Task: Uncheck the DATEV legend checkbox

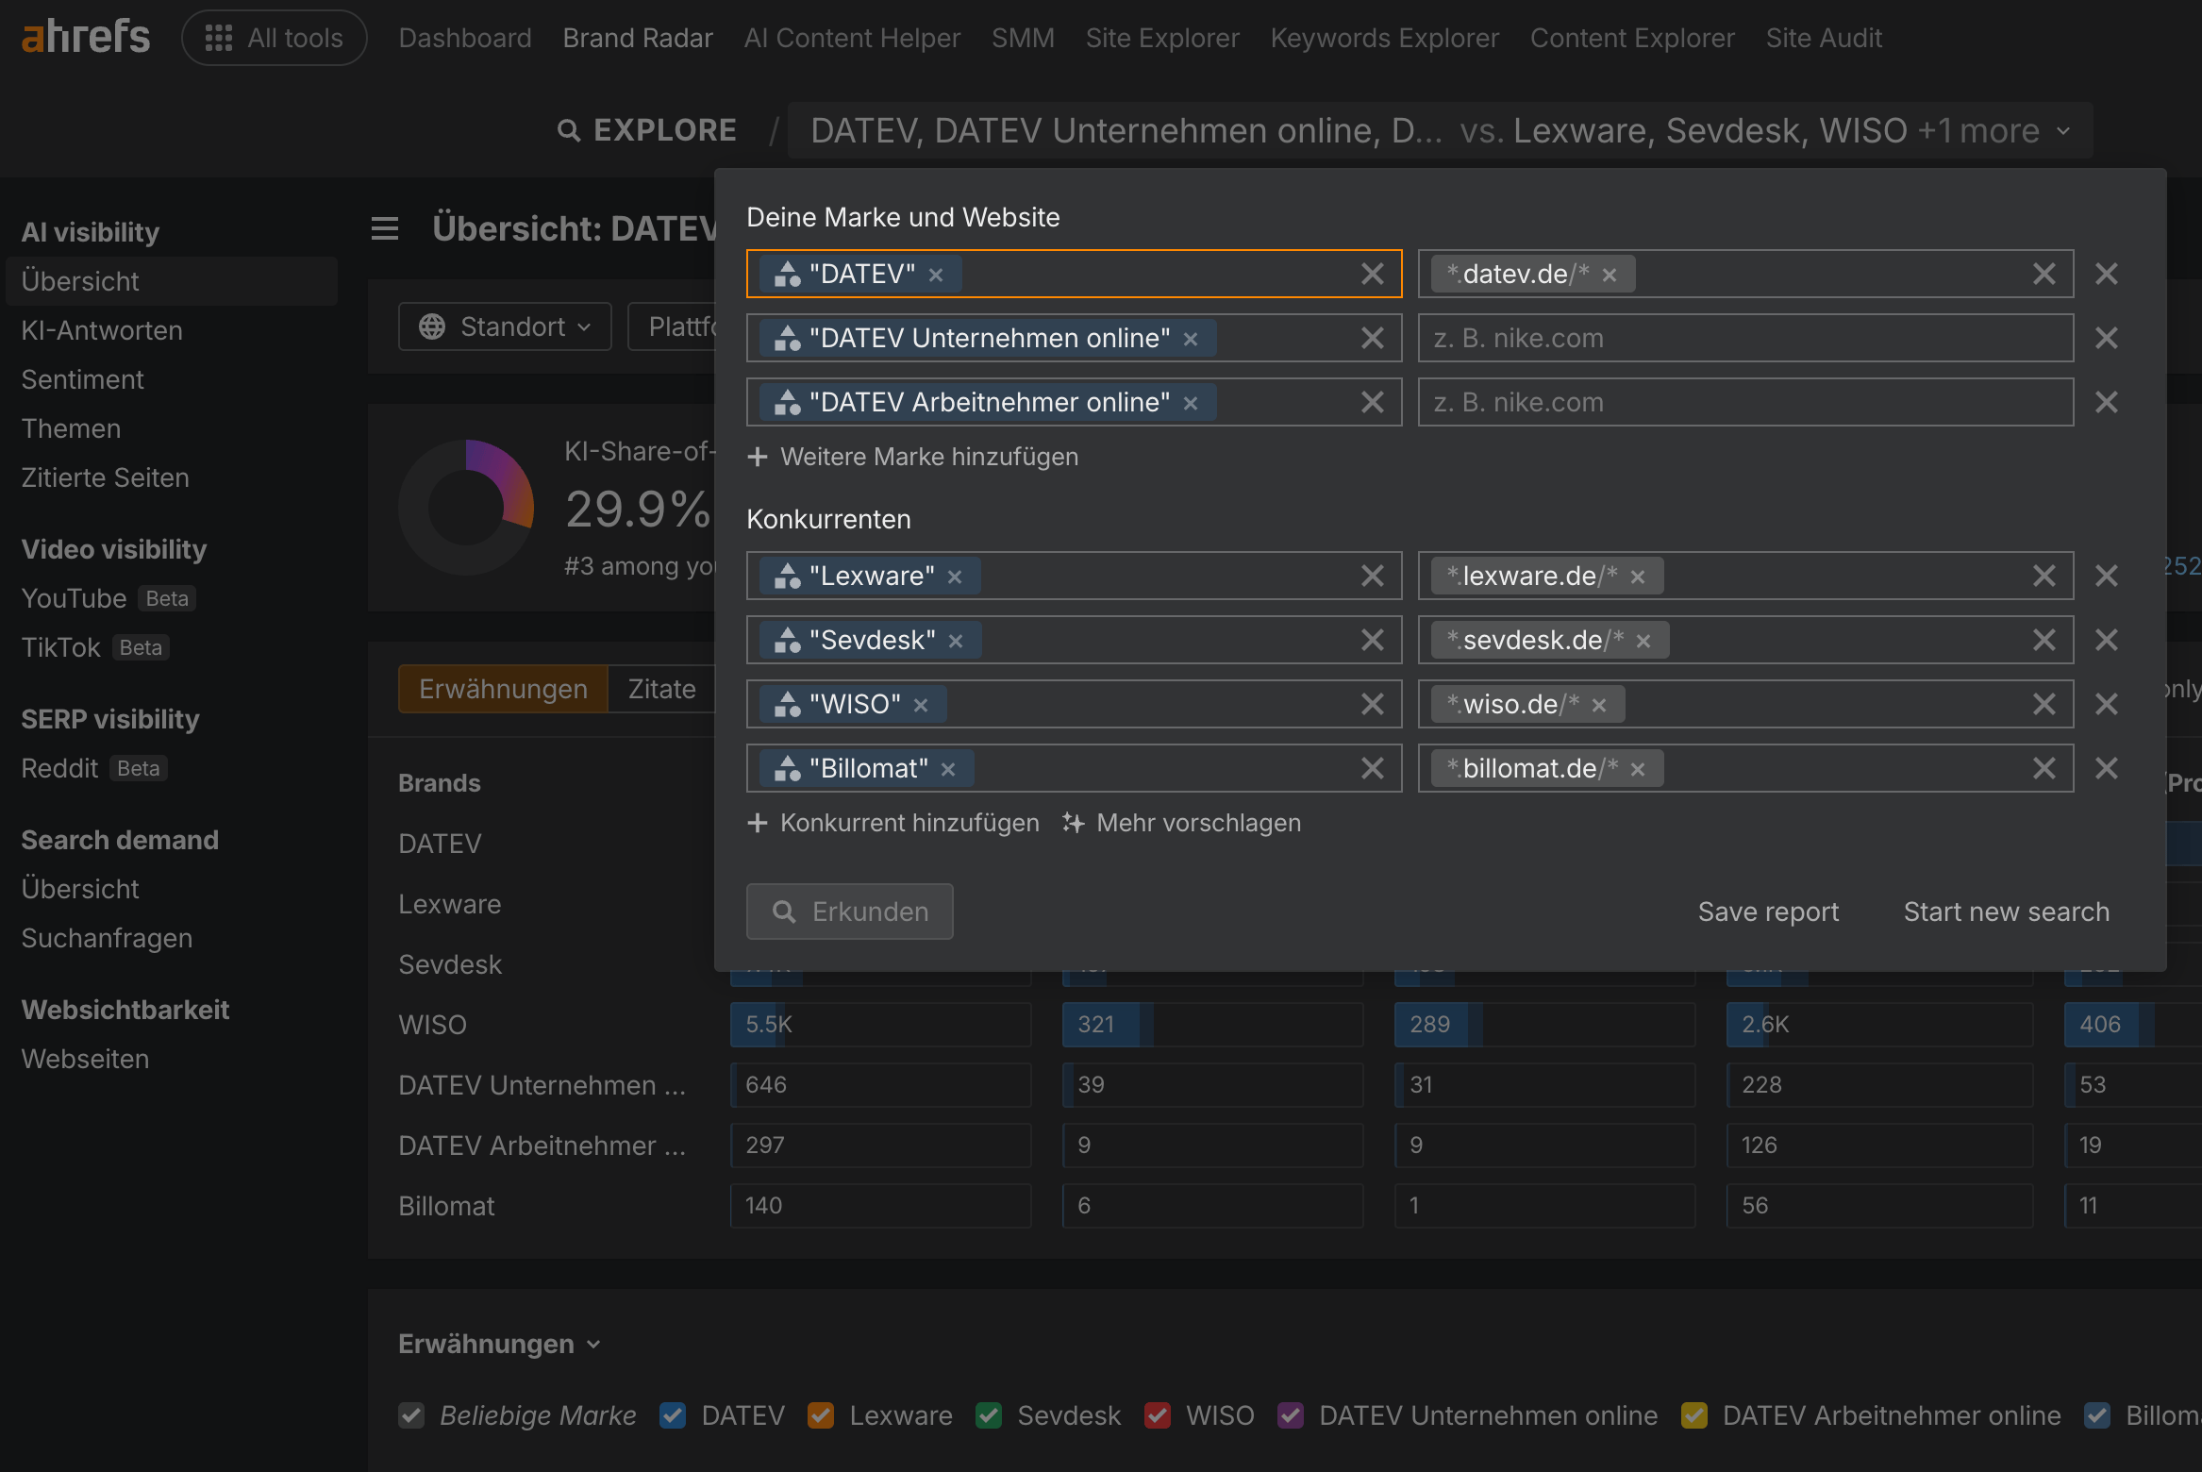Action: pos(673,1415)
